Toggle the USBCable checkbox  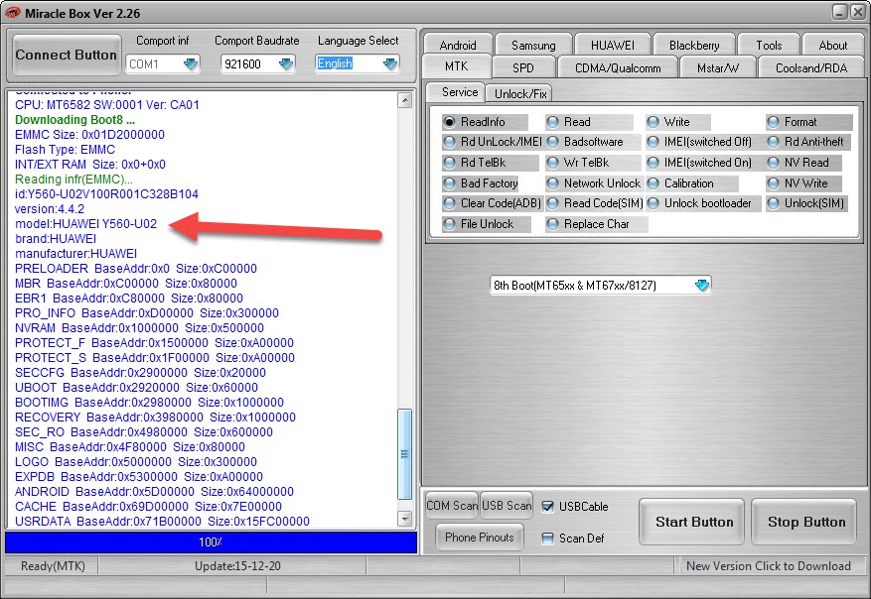[x=547, y=507]
